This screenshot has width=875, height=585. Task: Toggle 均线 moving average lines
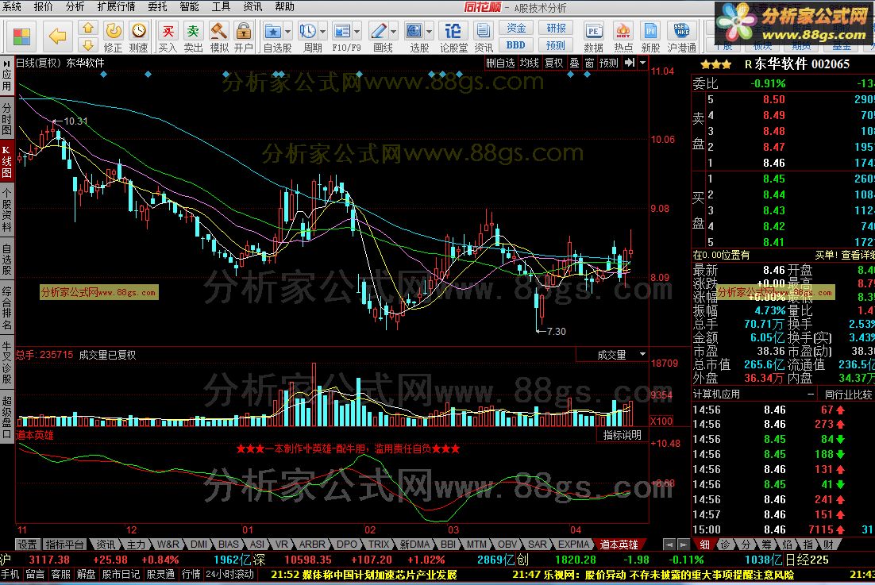529,63
